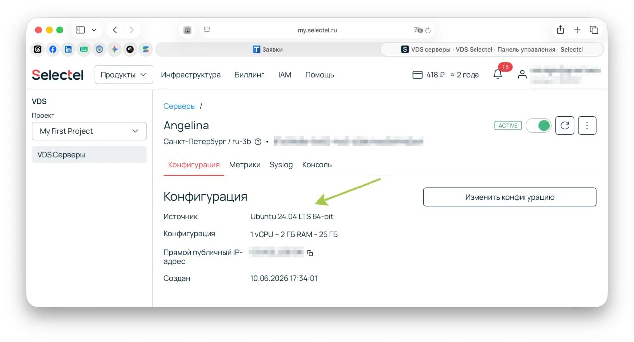
Task: Open the black circle pinned tab
Action: click(130, 49)
